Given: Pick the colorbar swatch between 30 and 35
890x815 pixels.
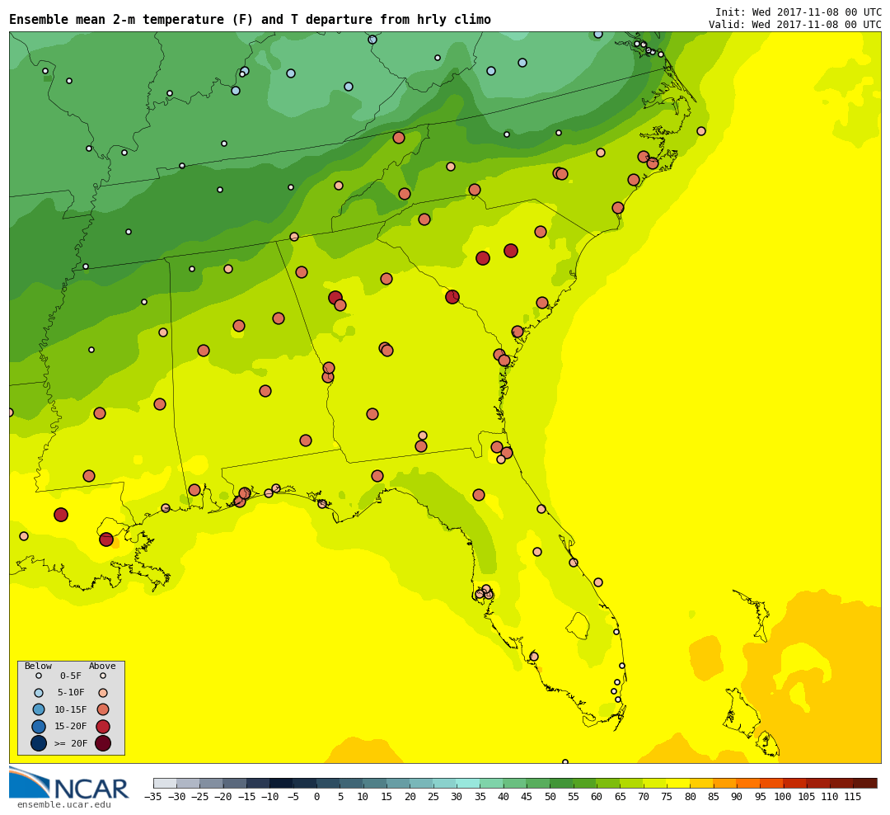Looking at the screenshot, I should pyautogui.click(x=468, y=783).
